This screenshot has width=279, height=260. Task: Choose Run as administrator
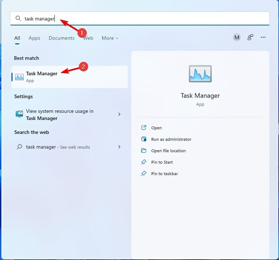click(171, 139)
